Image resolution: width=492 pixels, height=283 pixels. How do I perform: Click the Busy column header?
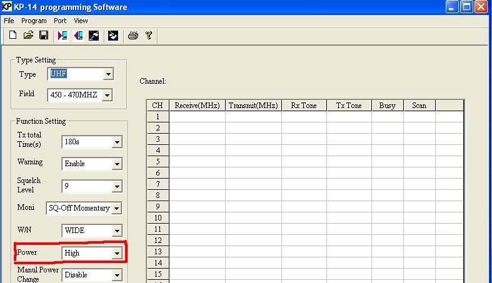click(x=388, y=106)
